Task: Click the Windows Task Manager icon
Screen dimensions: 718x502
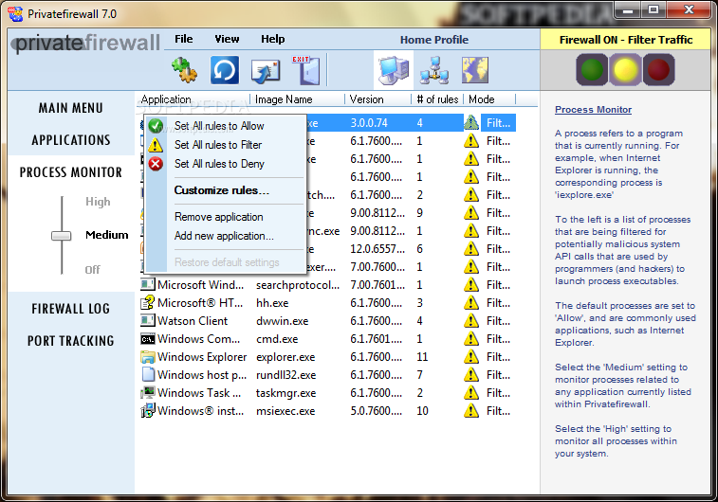Action: (x=147, y=393)
